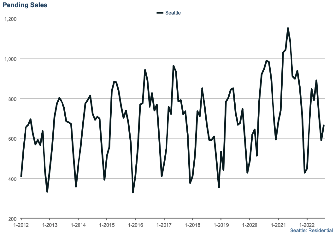
Task: Toggle the Seattle series legend label
Action: [x=173, y=13]
